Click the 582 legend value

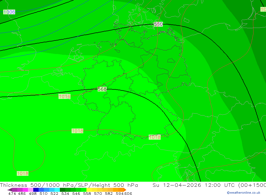point(109,193)
